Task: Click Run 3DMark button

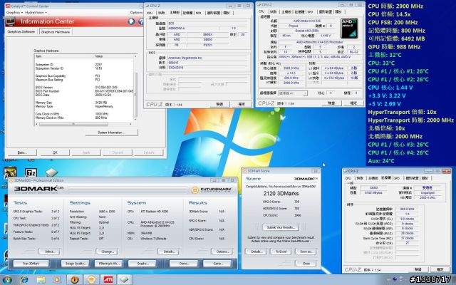Action: point(31,264)
